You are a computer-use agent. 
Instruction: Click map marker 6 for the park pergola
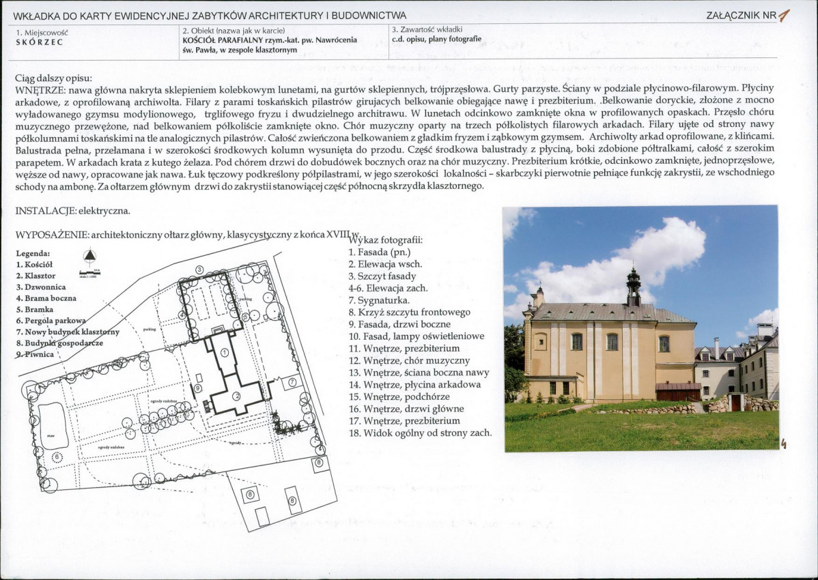coord(57,456)
